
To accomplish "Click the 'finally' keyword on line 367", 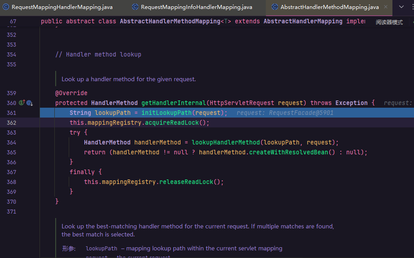I will click(x=82, y=172).
